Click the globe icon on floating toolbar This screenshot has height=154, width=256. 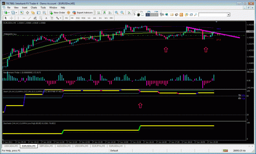(167, 15)
